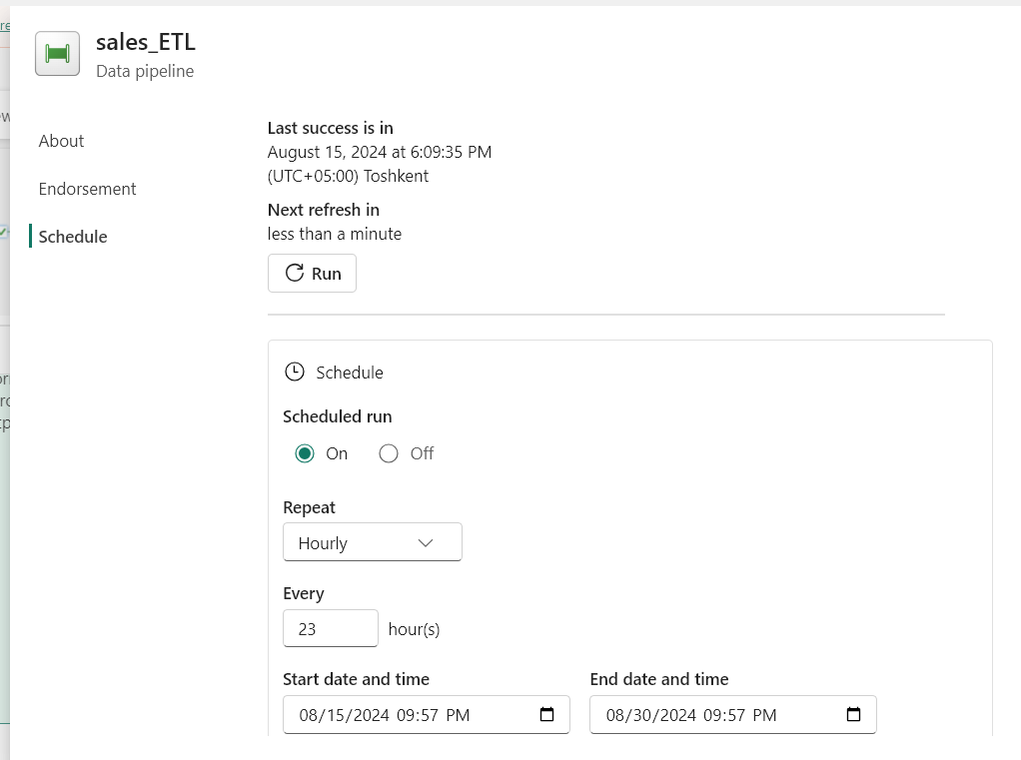1021x760 pixels.
Task: Click the sales_ETL data pipeline icon
Action: (x=56, y=53)
